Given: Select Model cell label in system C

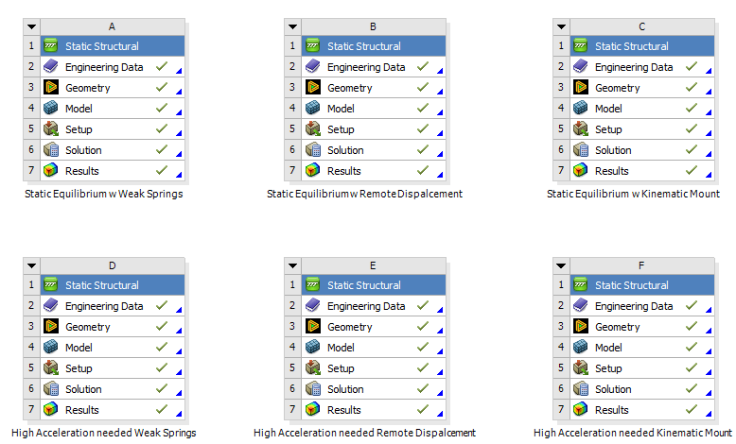Looking at the screenshot, I should coord(608,109).
